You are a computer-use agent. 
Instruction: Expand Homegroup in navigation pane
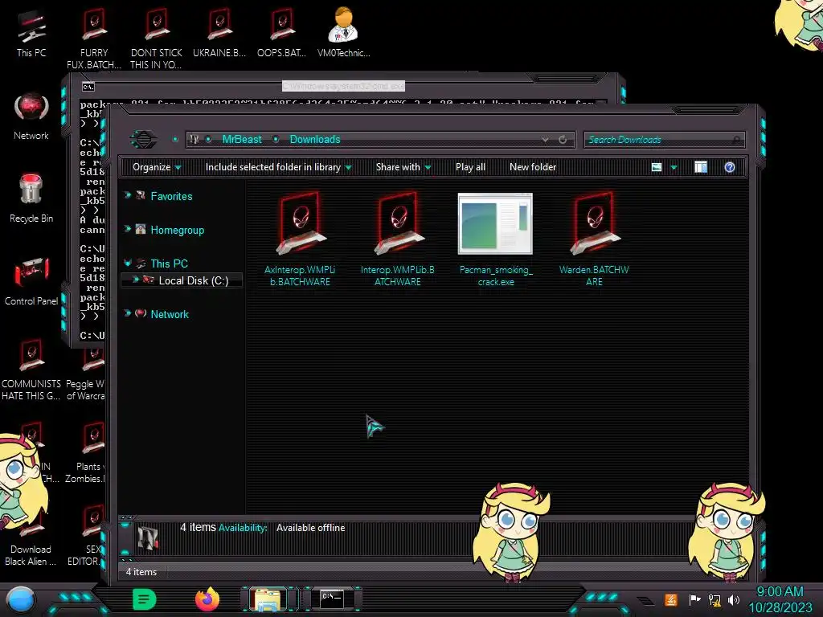128,229
